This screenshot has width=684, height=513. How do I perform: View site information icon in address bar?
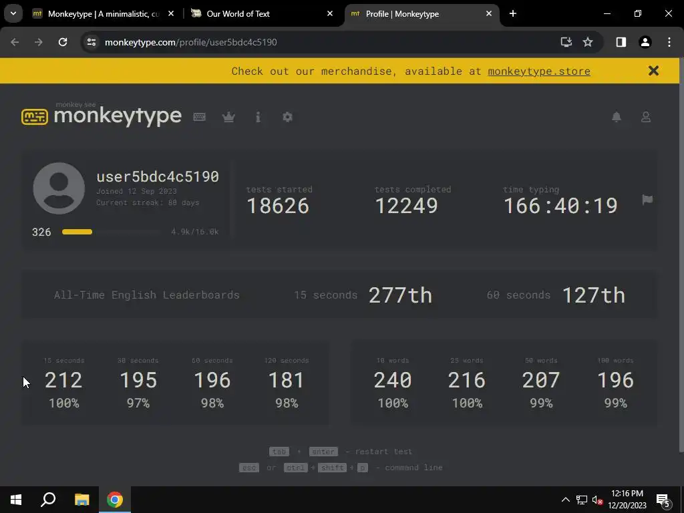click(92, 42)
